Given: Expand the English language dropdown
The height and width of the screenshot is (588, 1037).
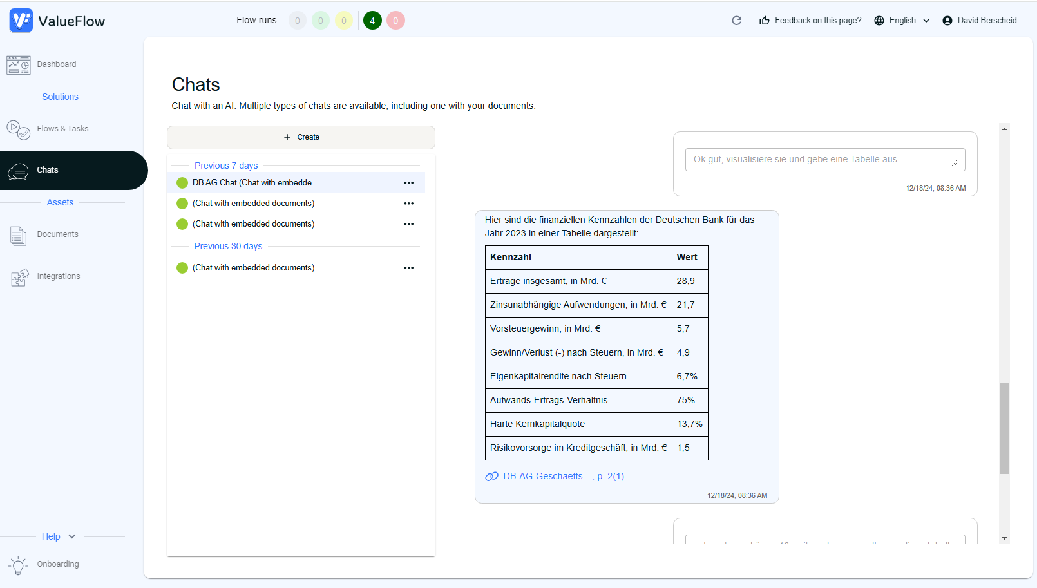Looking at the screenshot, I should point(926,21).
